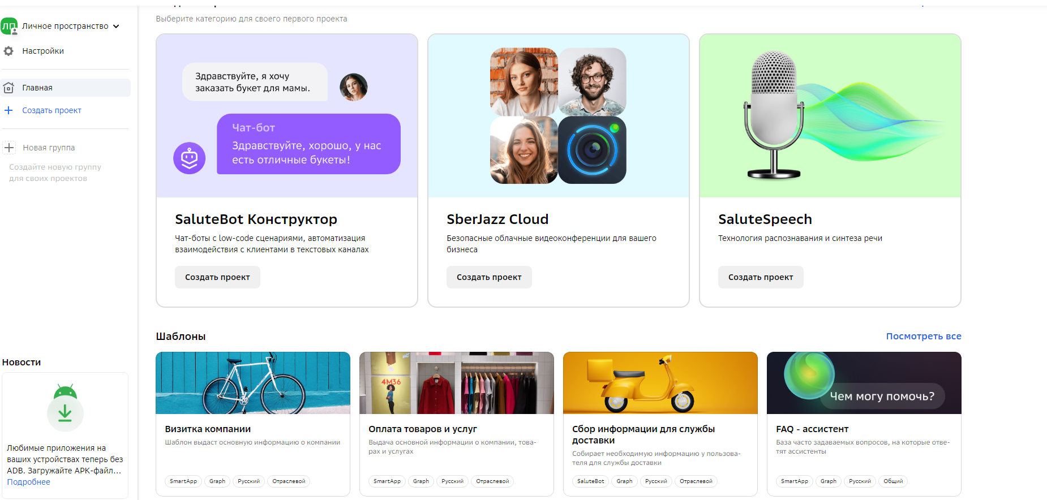Open the SberJazz Cloud faces collage image
The height and width of the screenshot is (500, 1047).
point(558,116)
